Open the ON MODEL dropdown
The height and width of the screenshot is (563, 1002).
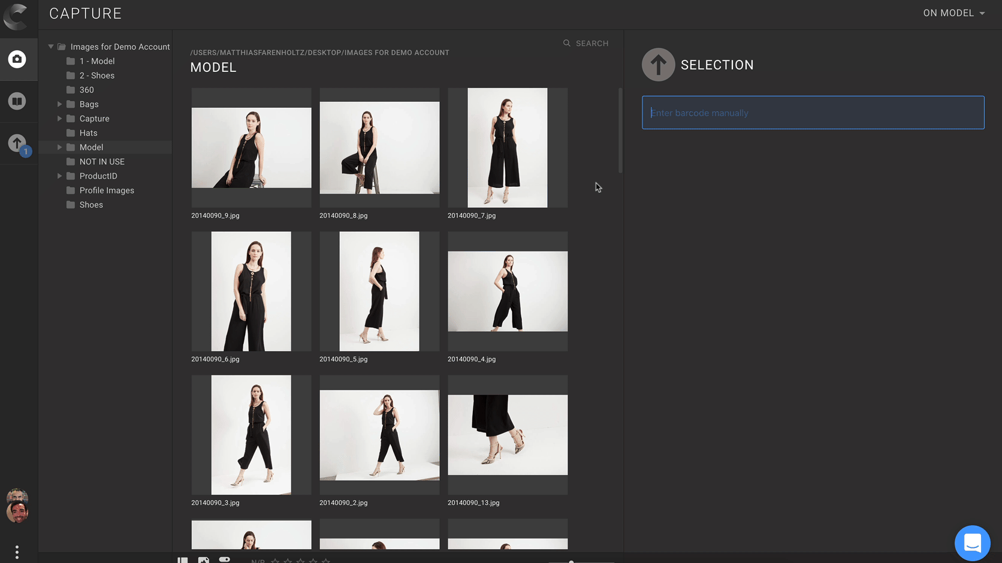953,13
